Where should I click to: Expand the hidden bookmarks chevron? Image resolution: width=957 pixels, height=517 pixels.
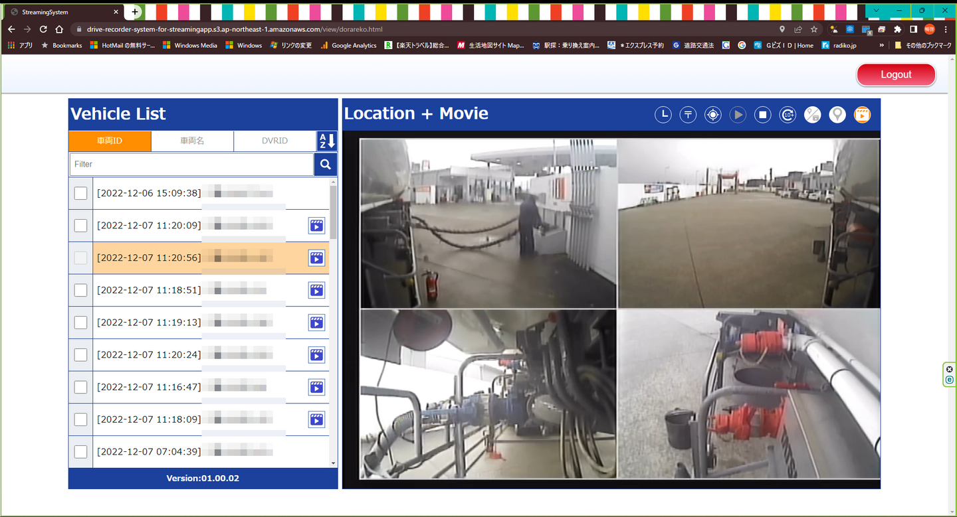[x=881, y=45]
